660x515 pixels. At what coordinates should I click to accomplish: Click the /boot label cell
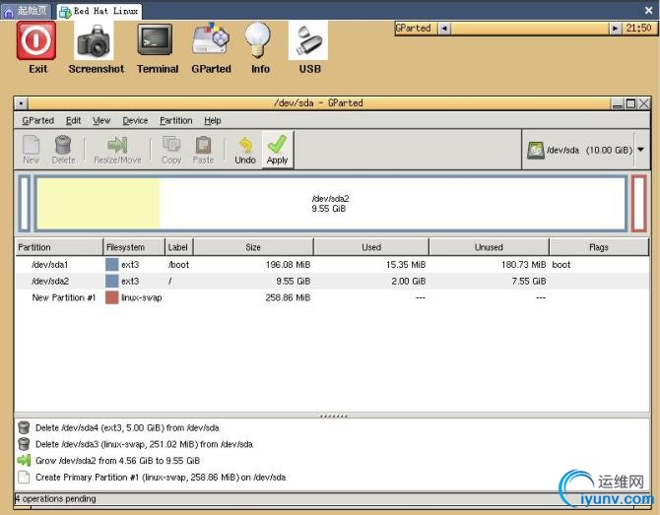click(179, 265)
